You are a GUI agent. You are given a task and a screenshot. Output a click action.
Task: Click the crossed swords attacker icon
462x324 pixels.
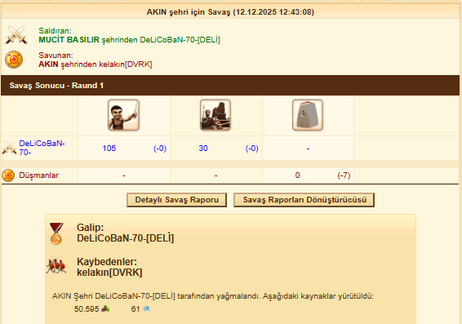click(x=16, y=35)
